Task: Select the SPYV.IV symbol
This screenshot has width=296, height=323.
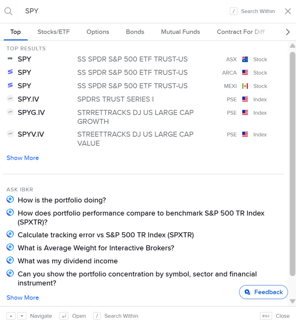Action: [x=31, y=134]
